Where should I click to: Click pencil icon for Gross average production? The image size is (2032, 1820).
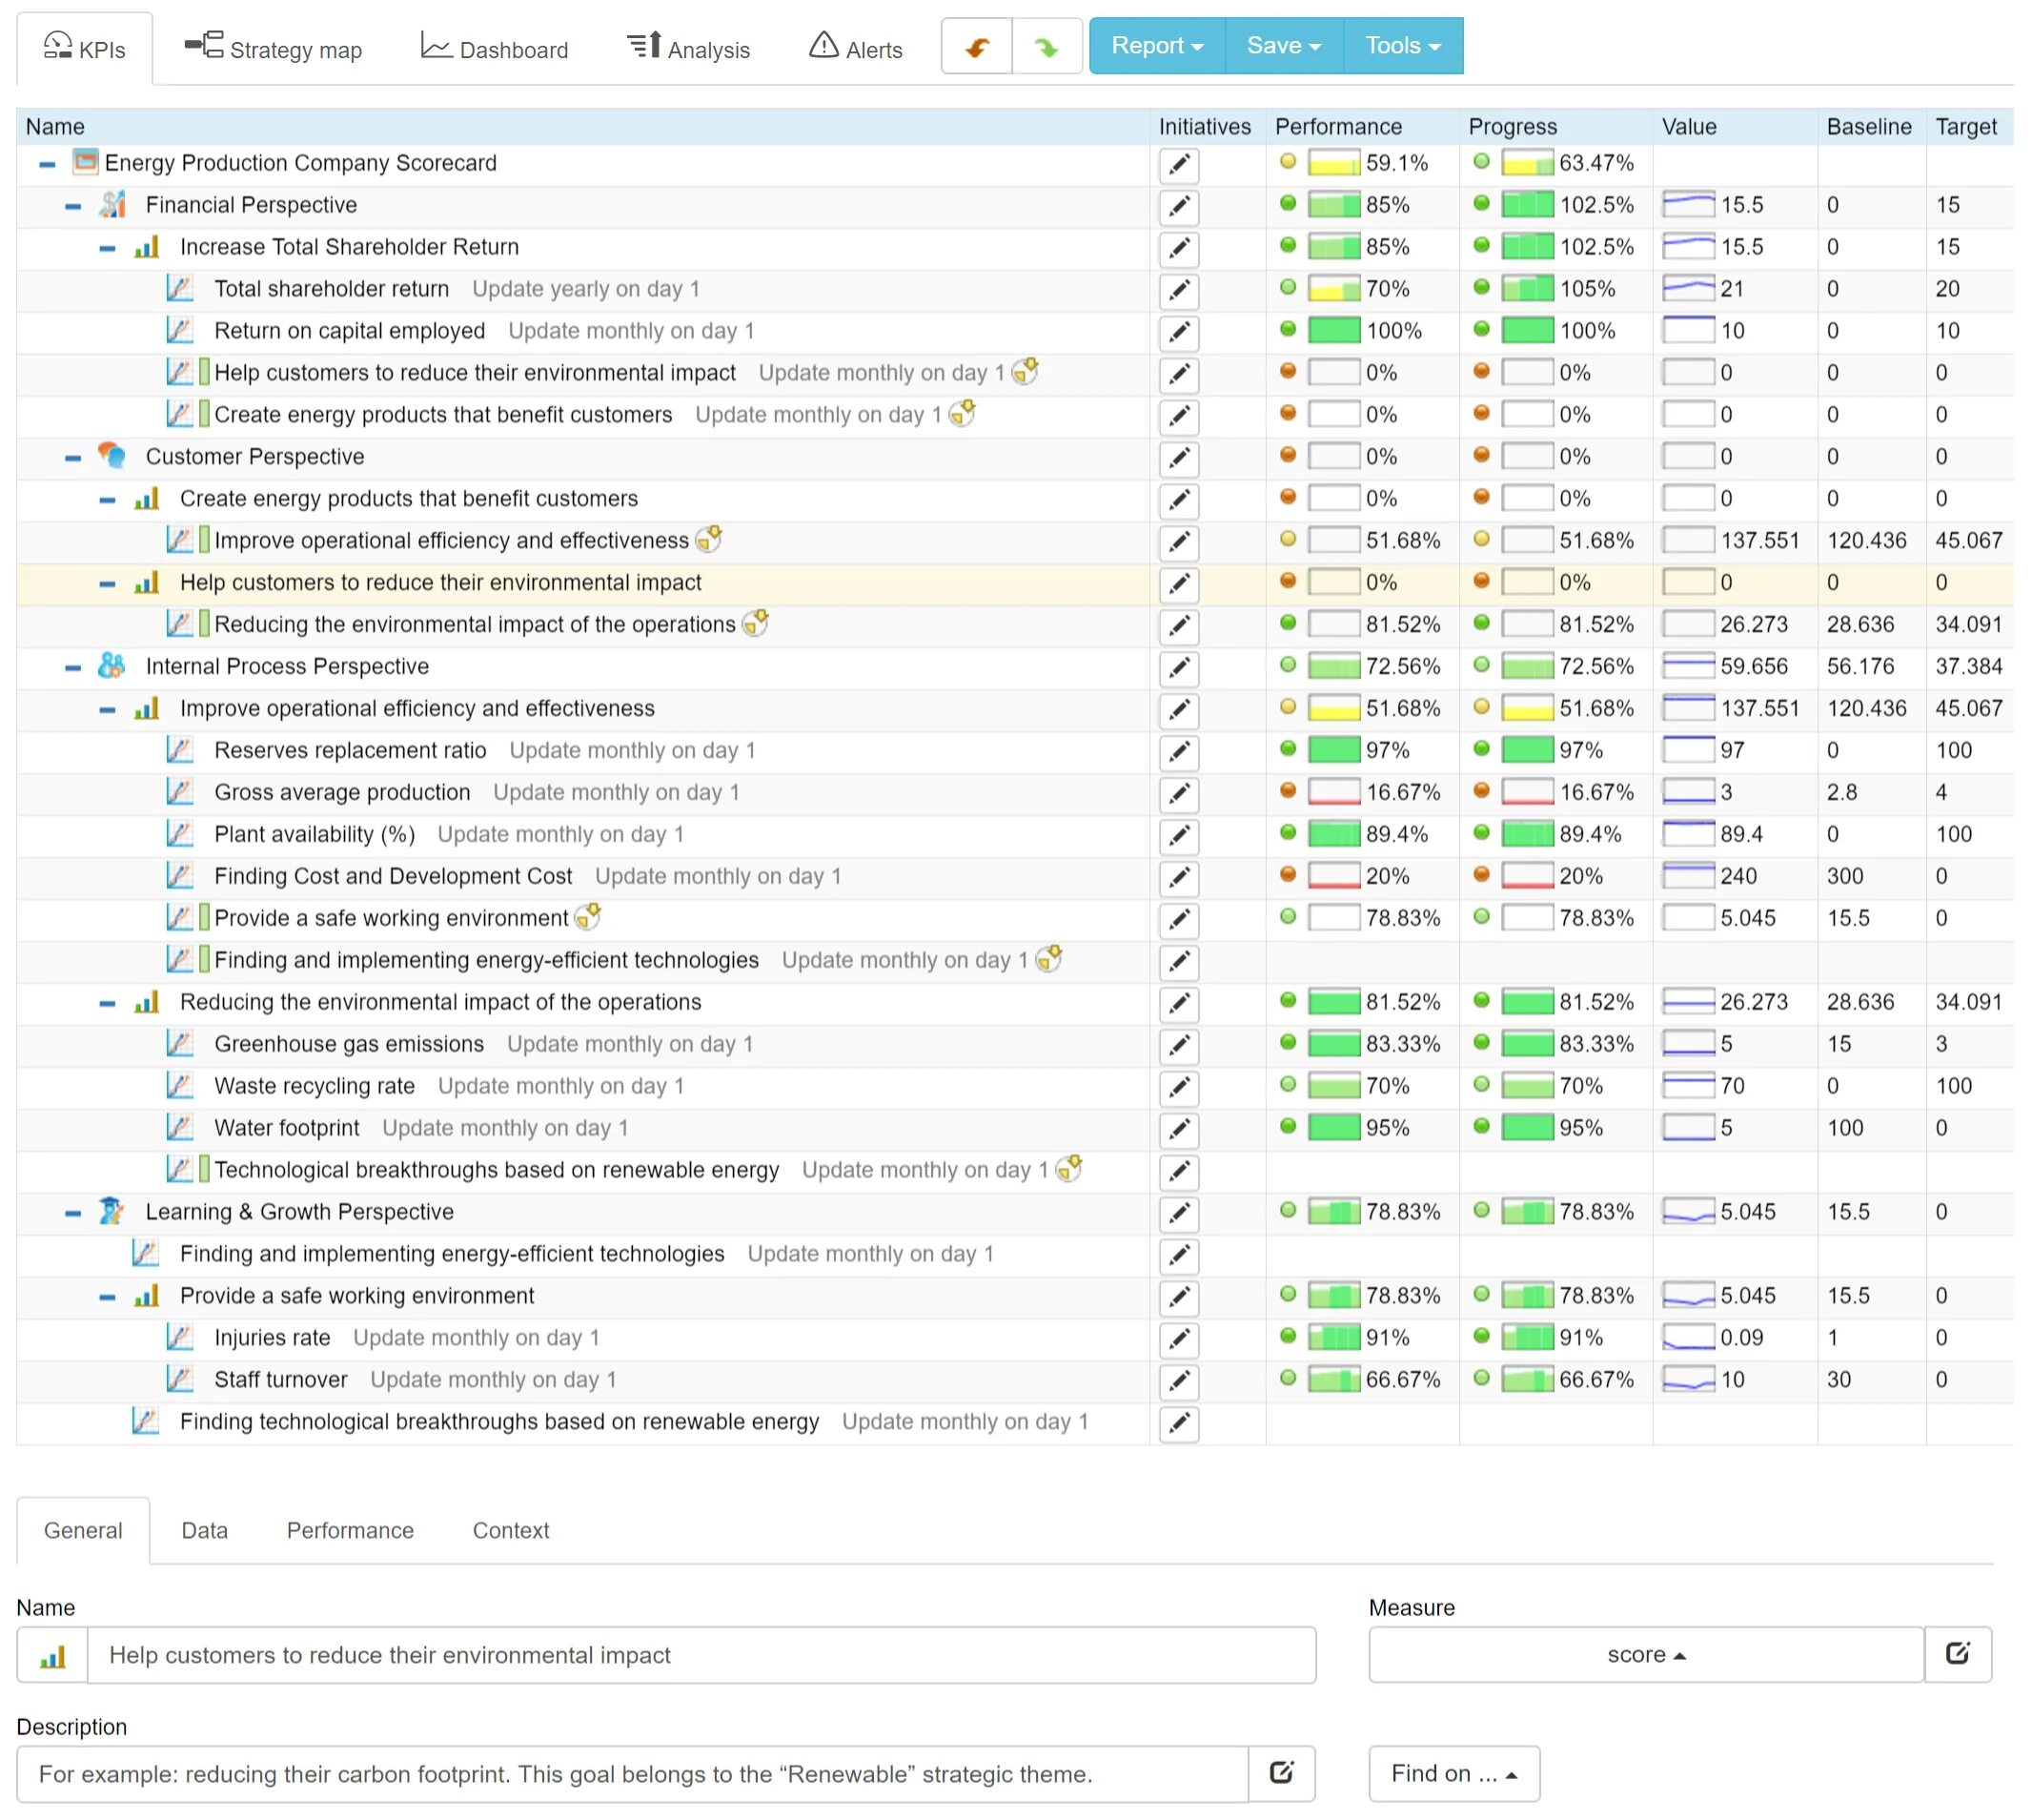[x=1178, y=793]
